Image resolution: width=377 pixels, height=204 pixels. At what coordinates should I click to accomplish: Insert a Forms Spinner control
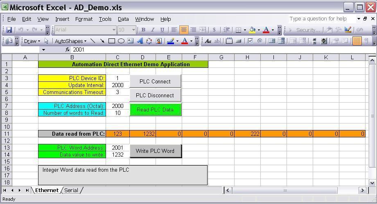[324, 41]
